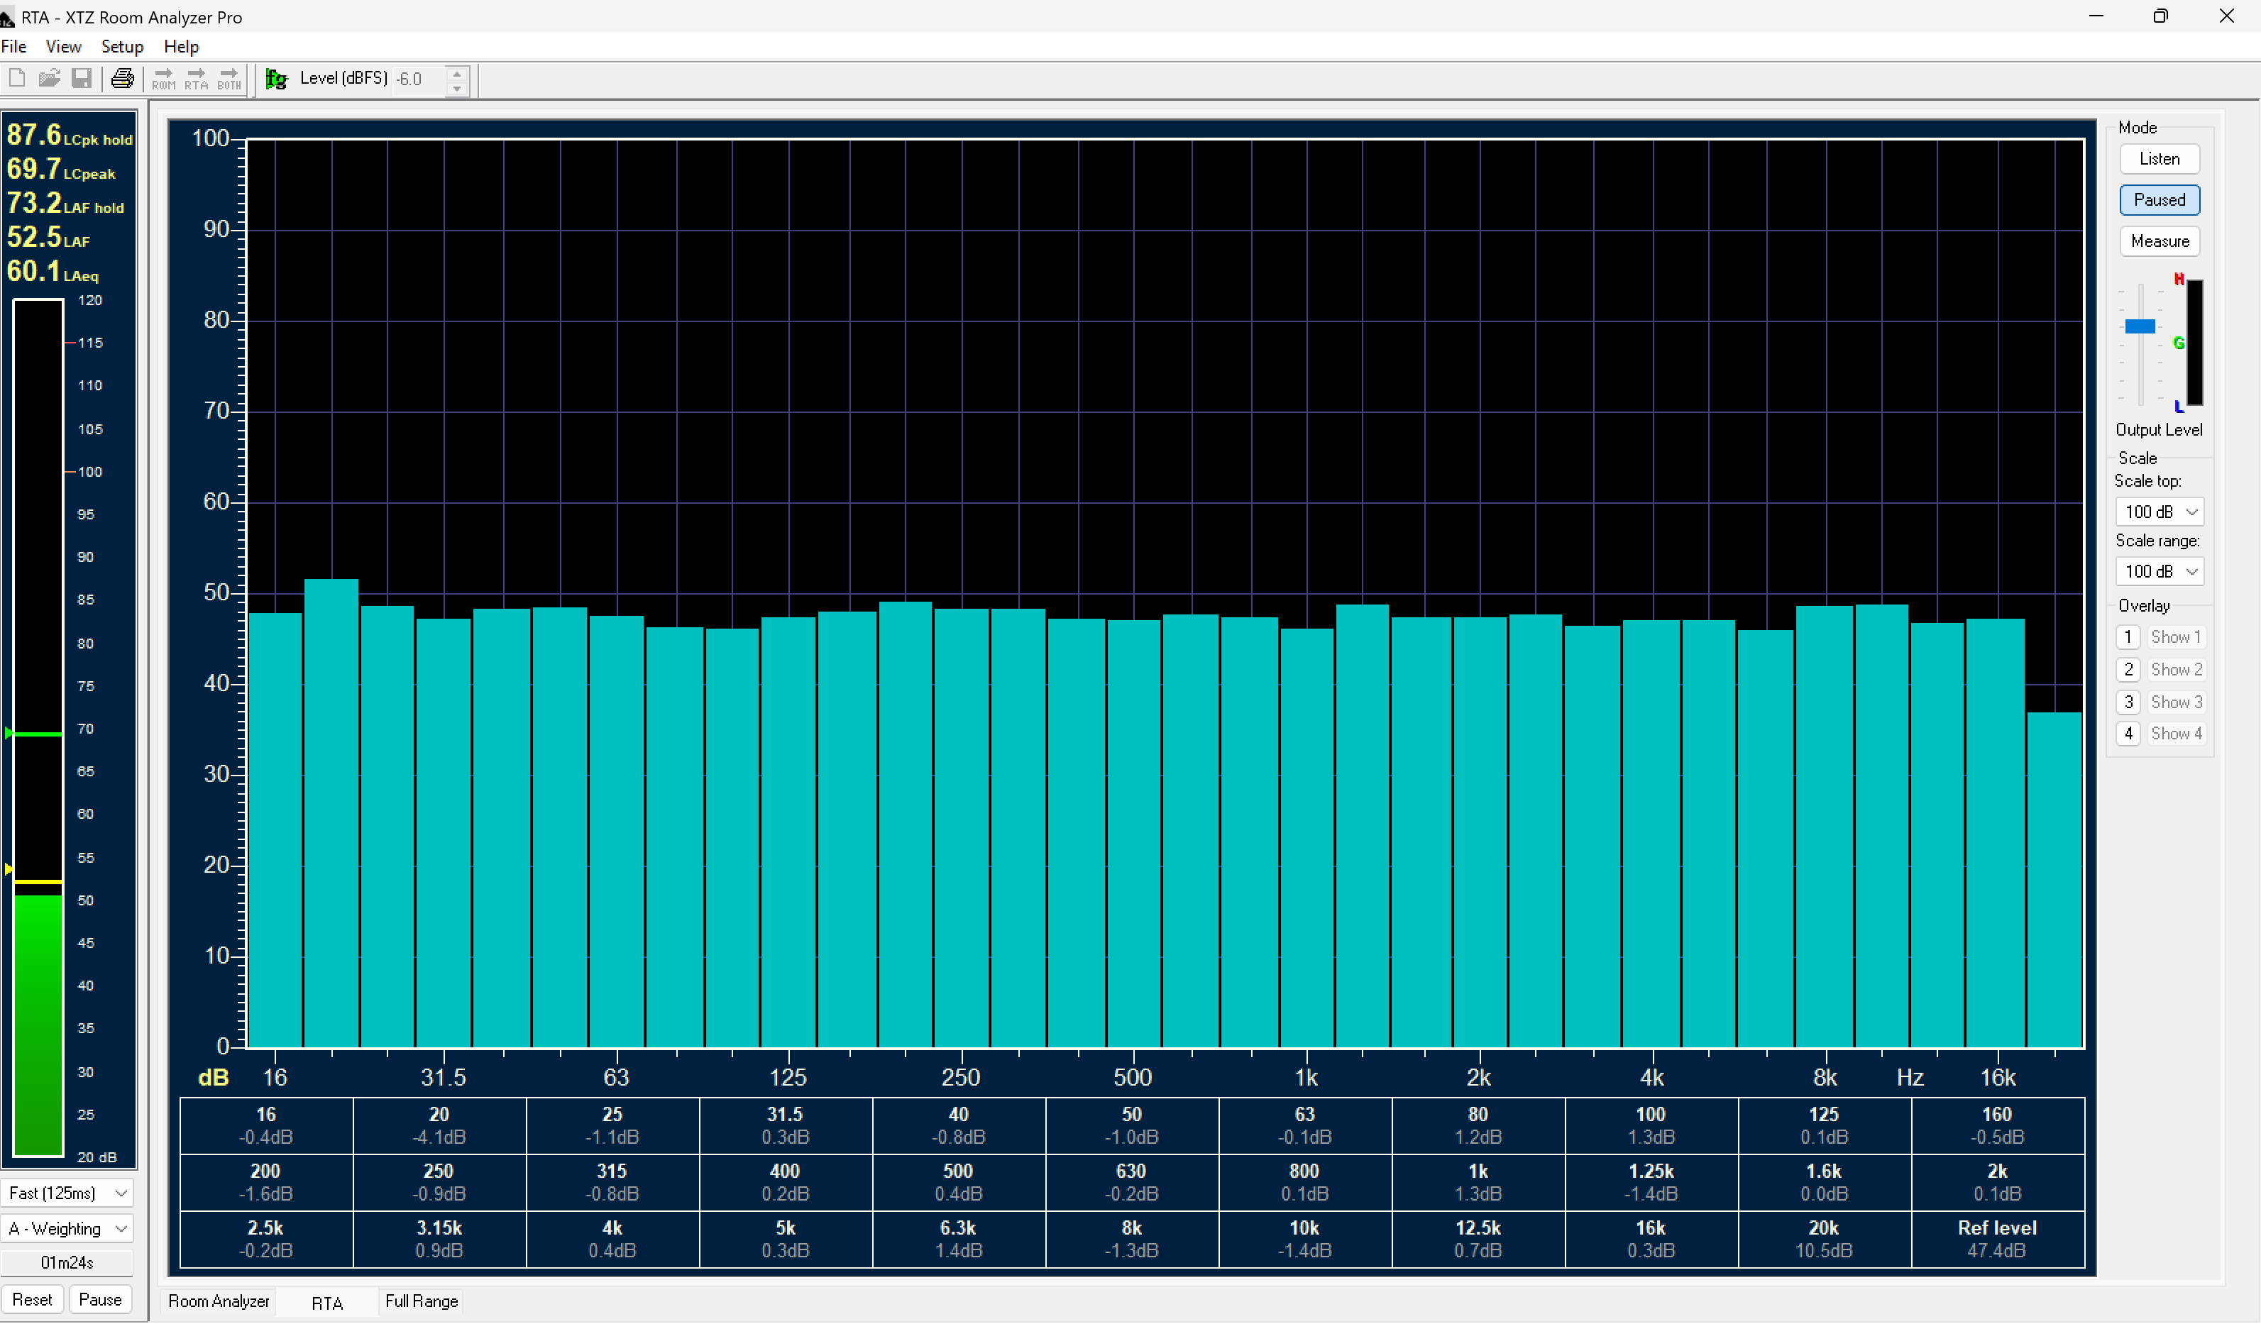Open the Scale top dropdown
Image resolution: width=2261 pixels, height=1324 pixels.
point(2159,512)
